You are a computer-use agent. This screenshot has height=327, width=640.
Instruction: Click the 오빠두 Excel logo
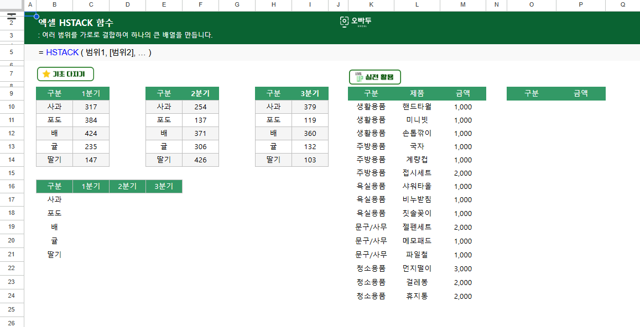[356, 22]
